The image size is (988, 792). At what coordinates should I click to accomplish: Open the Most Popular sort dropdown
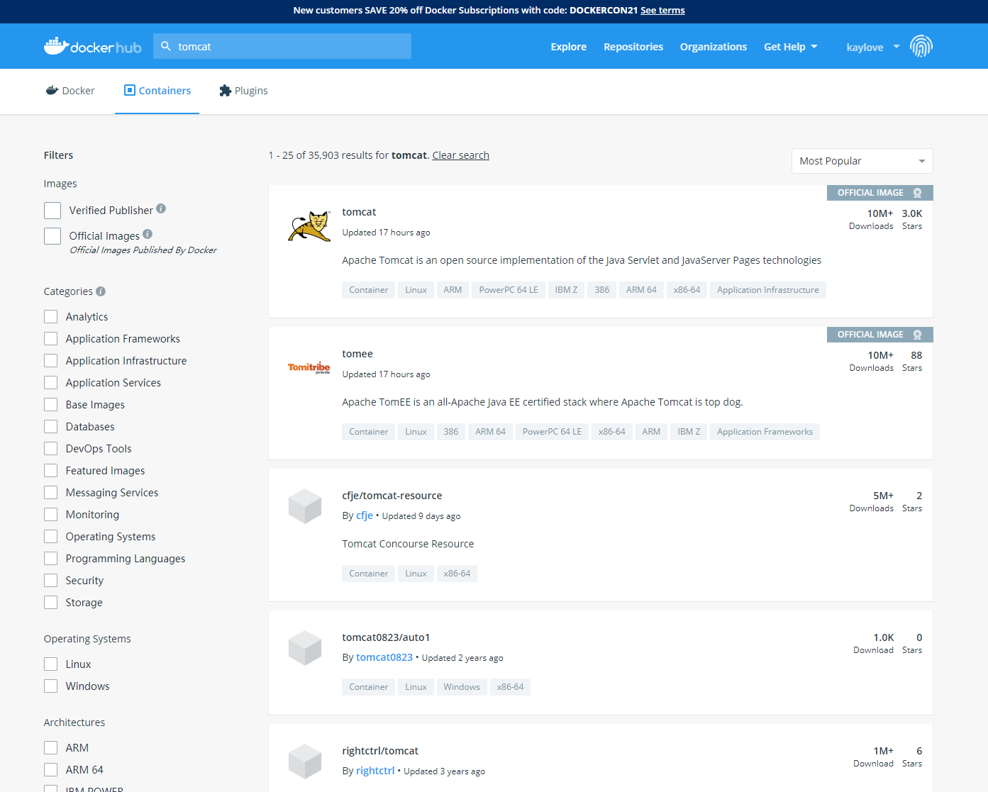click(x=862, y=161)
